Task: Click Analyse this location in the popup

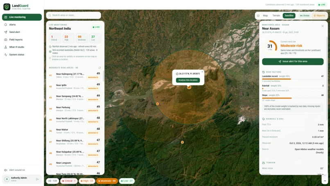Action: 188,80
